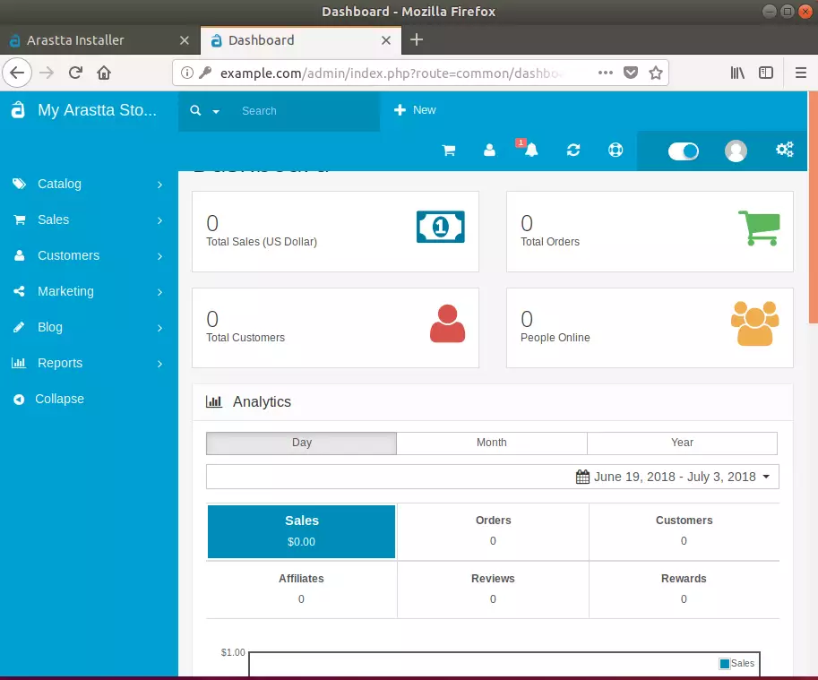The height and width of the screenshot is (680, 818).
Task: Select the Orders metric tile
Action: coord(493,531)
